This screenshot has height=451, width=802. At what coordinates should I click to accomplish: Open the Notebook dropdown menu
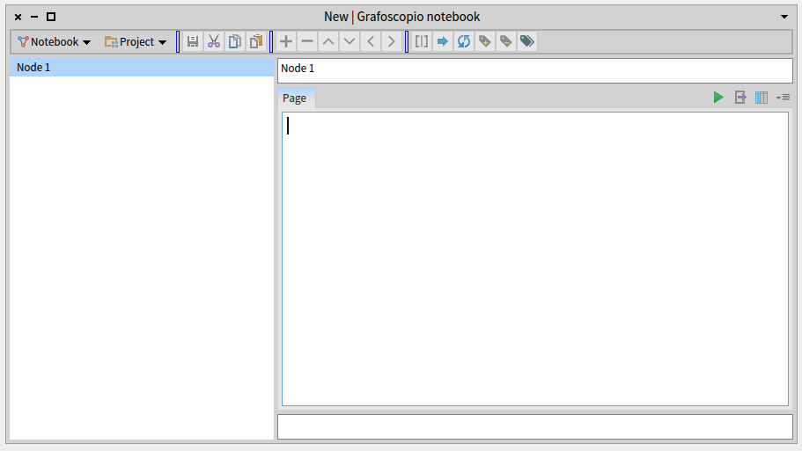click(x=54, y=42)
